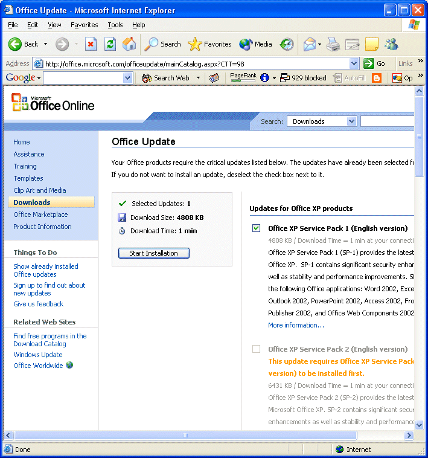Click the disabled Service Pack 2 checkbox
Image resolution: width=428 pixels, height=458 pixels.
pyautogui.click(x=256, y=349)
